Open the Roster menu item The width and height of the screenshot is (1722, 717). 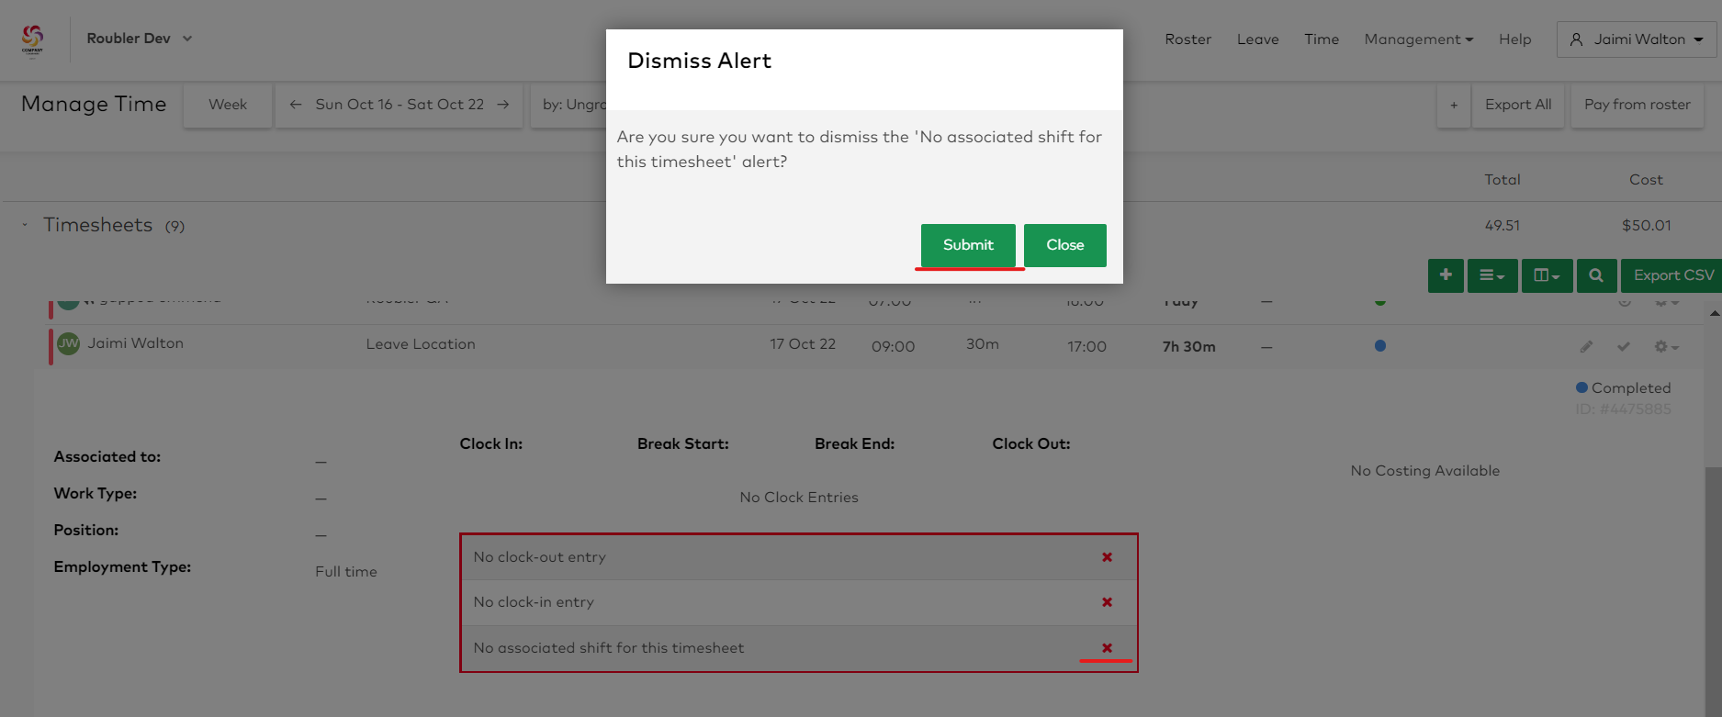pyautogui.click(x=1188, y=39)
